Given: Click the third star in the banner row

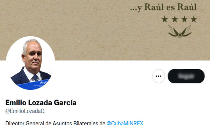Looking at the screenshot, I should [x=184, y=19].
